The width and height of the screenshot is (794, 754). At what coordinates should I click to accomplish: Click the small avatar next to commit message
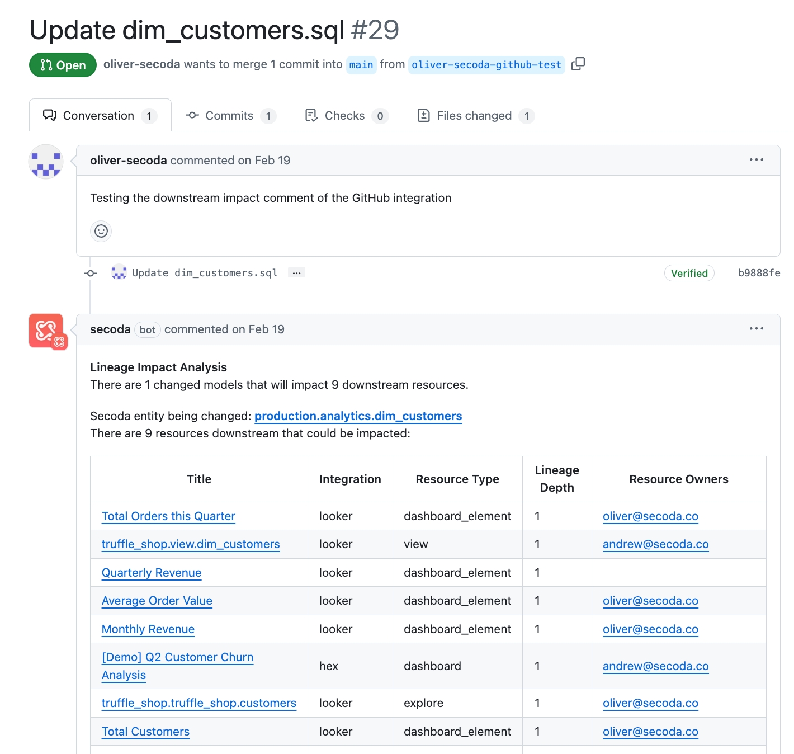tap(119, 273)
